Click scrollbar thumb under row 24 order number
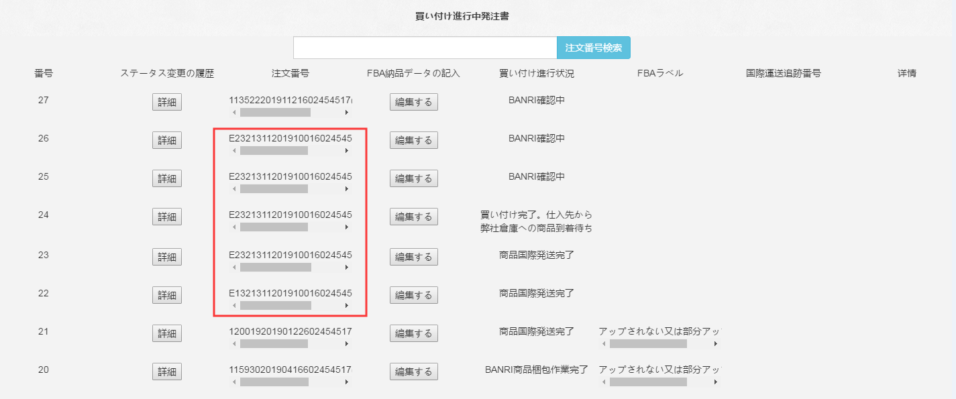 coord(274,227)
